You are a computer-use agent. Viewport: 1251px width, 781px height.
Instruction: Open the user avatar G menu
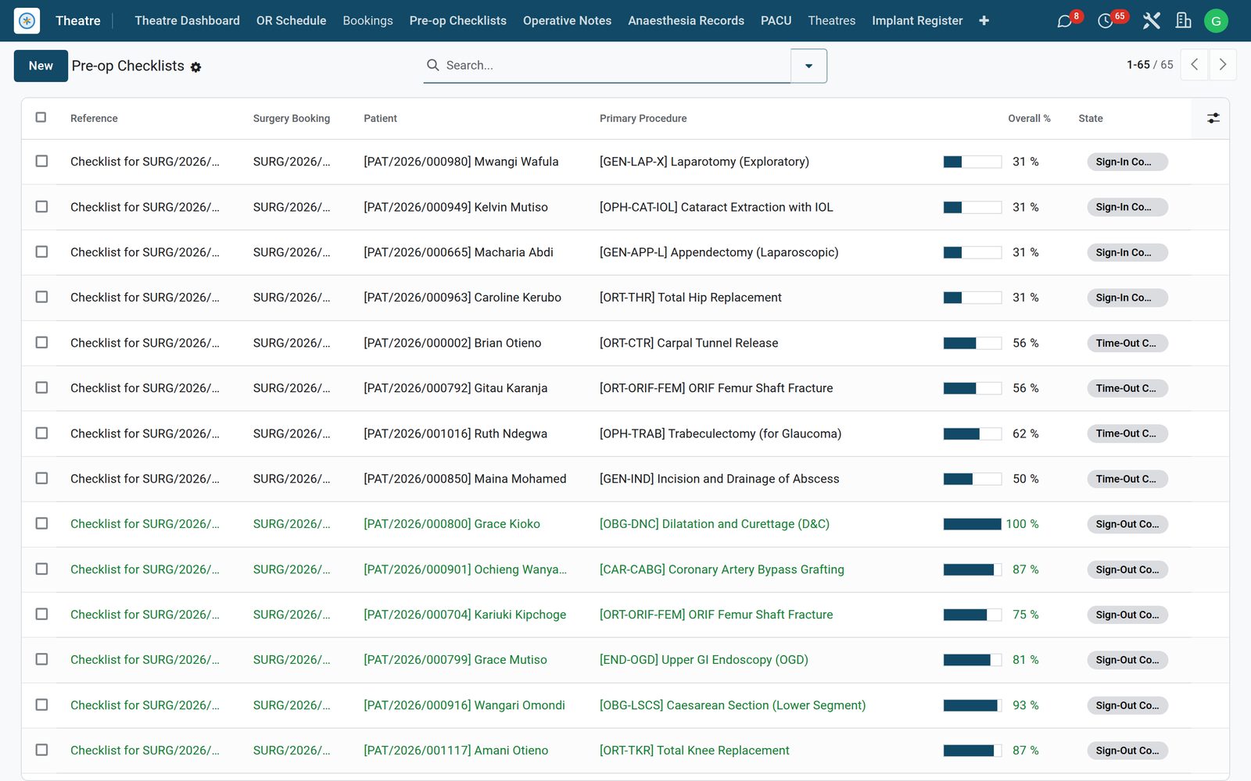(x=1216, y=21)
